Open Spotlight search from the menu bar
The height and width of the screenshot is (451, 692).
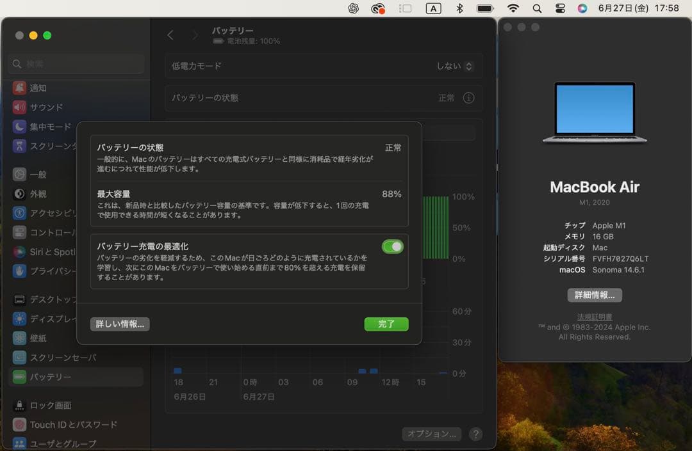click(x=536, y=9)
